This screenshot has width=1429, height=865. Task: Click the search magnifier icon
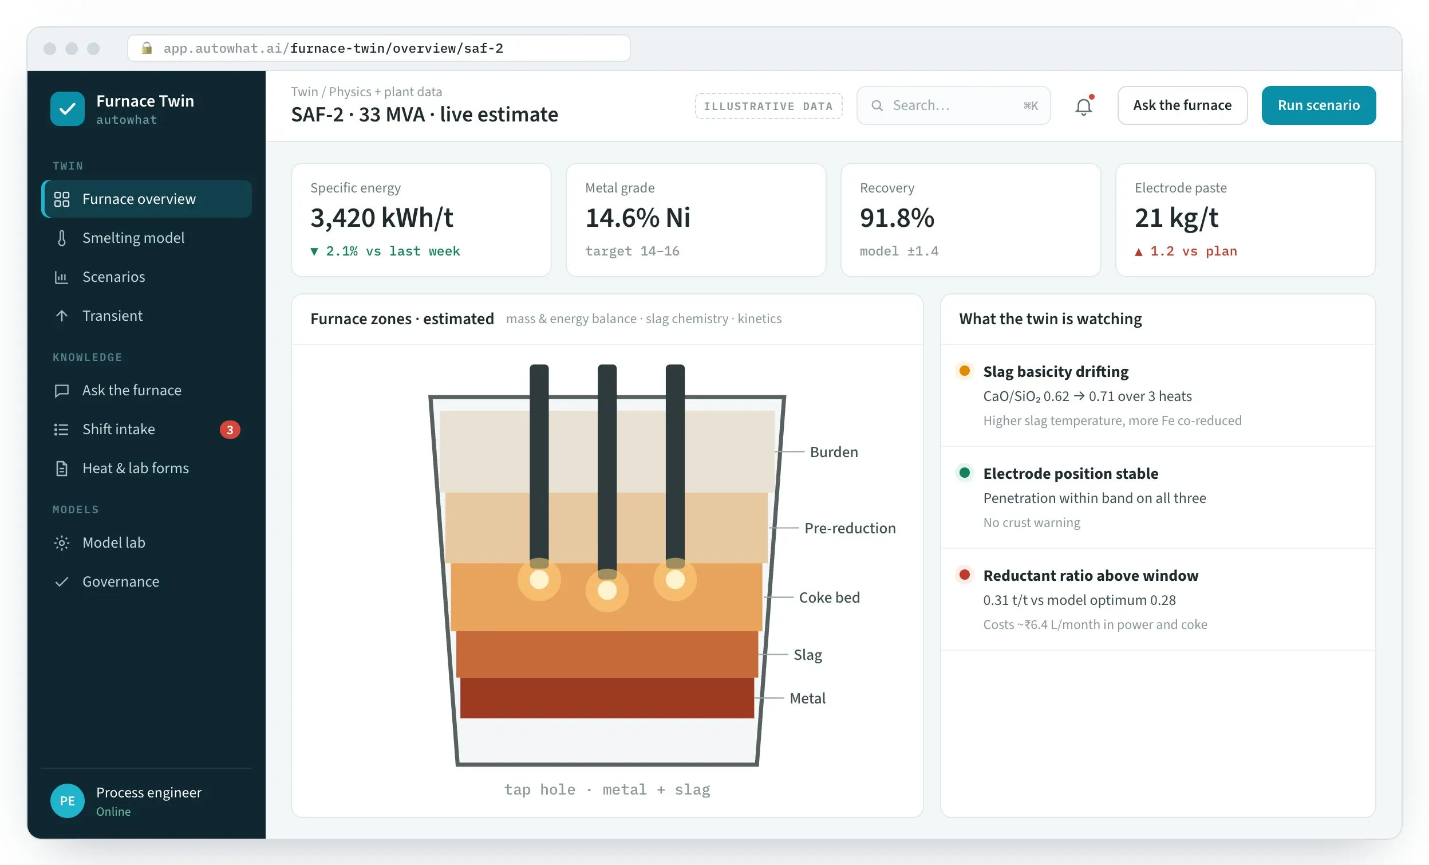[x=878, y=105]
